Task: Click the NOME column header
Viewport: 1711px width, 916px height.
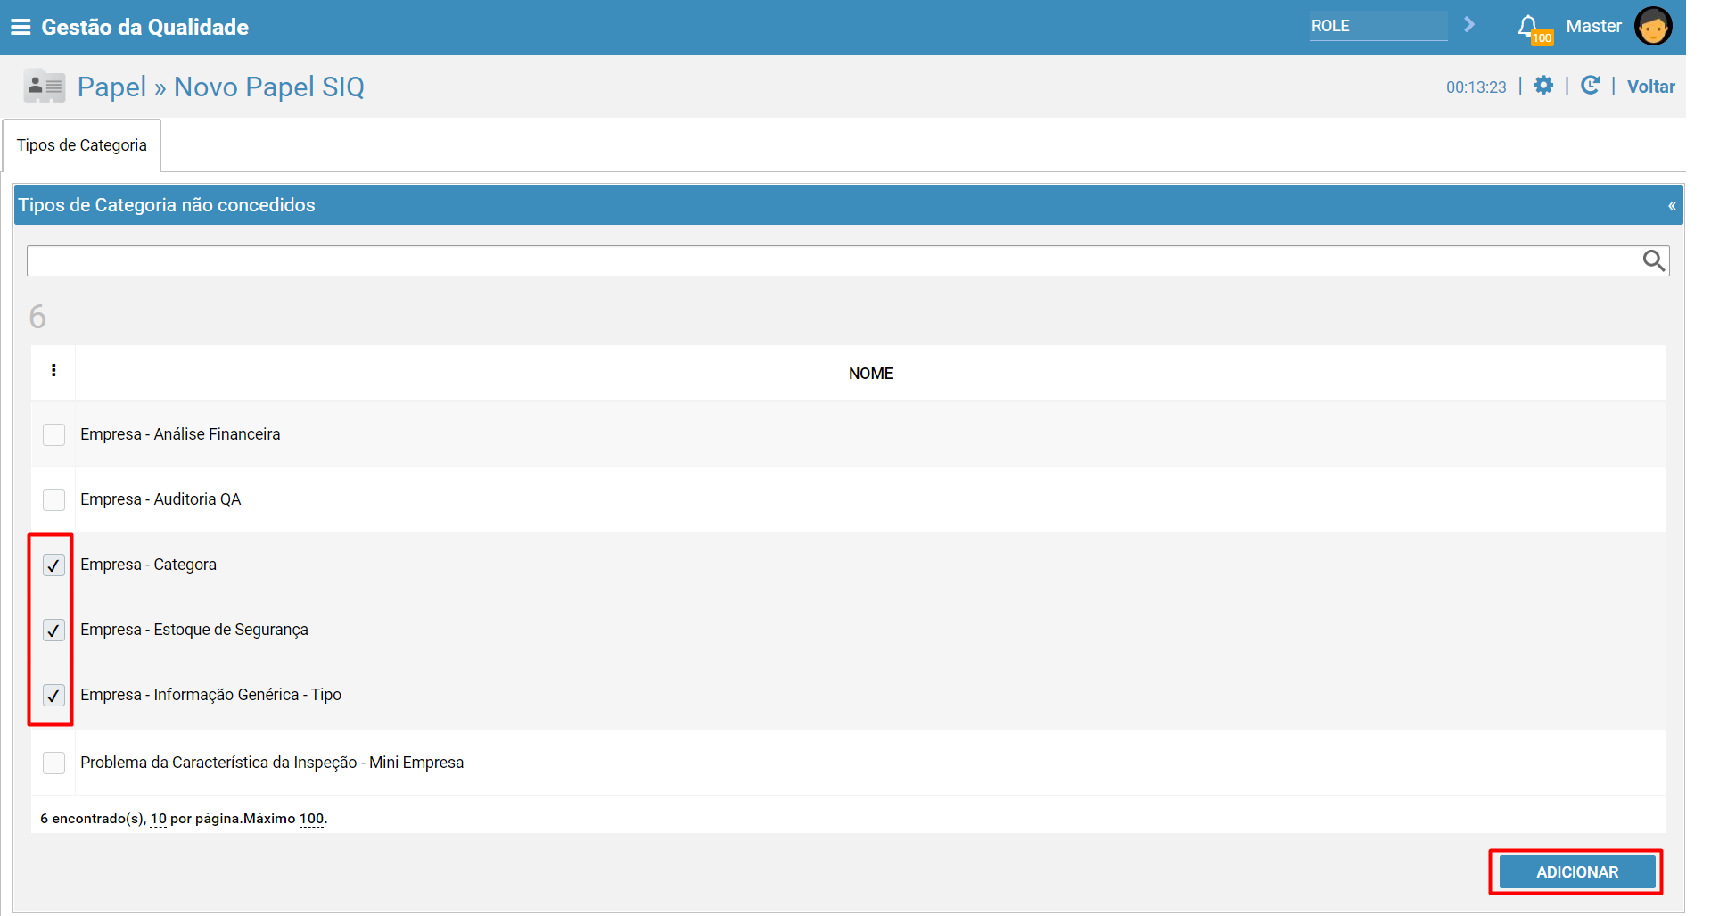Action: pyautogui.click(x=870, y=374)
